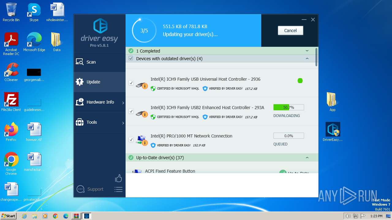392x220 pixels.
Task: Toggle the outdated drivers select-all checkbox
Action: pos(131,58)
